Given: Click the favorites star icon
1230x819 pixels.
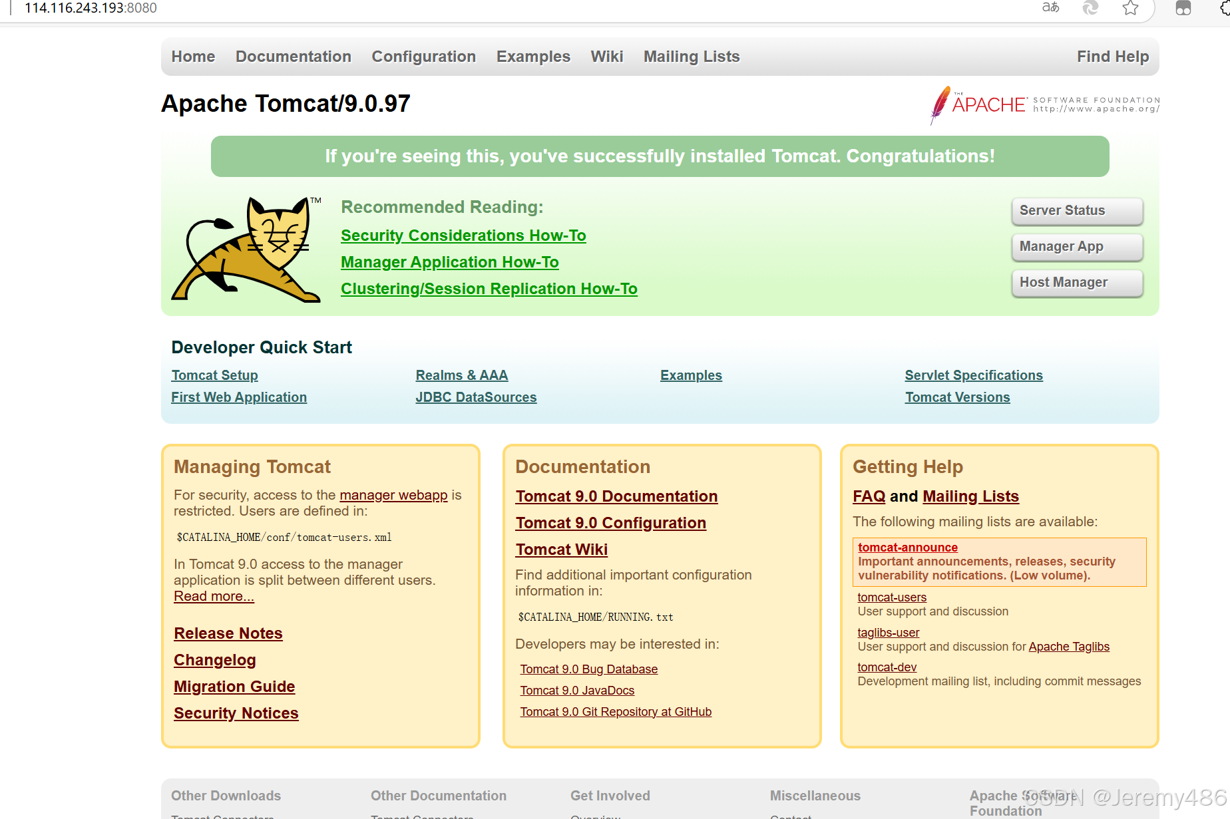Looking at the screenshot, I should (1130, 8).
